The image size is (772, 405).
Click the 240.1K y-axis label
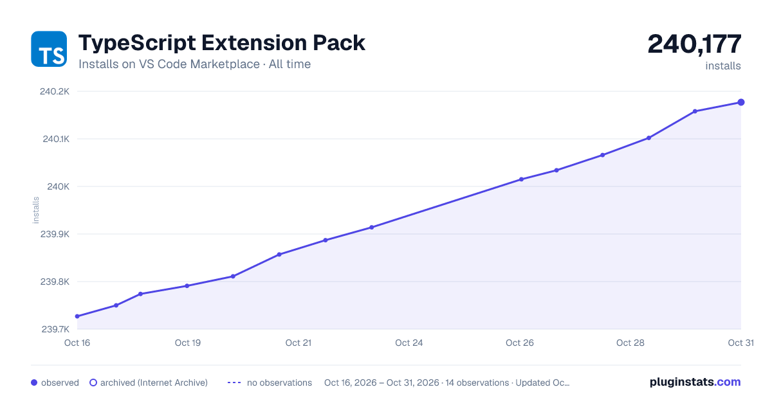coord(55,139)
